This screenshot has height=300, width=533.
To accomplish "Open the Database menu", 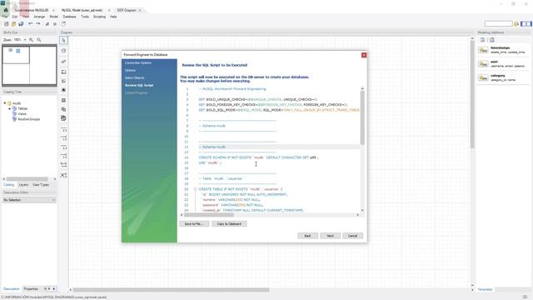I will click(69, 17).
